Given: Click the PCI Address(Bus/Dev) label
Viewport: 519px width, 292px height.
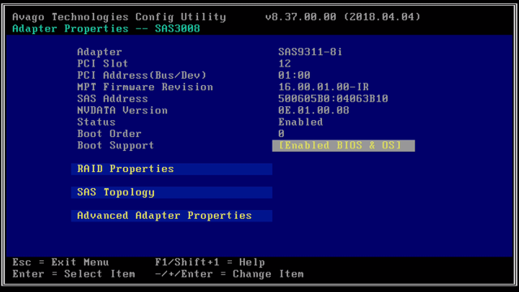Looking at the screenshot, I should [x=142, y=75].
